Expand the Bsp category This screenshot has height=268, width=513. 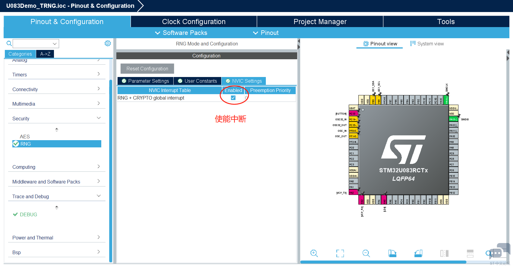click(x=57, y=252)
